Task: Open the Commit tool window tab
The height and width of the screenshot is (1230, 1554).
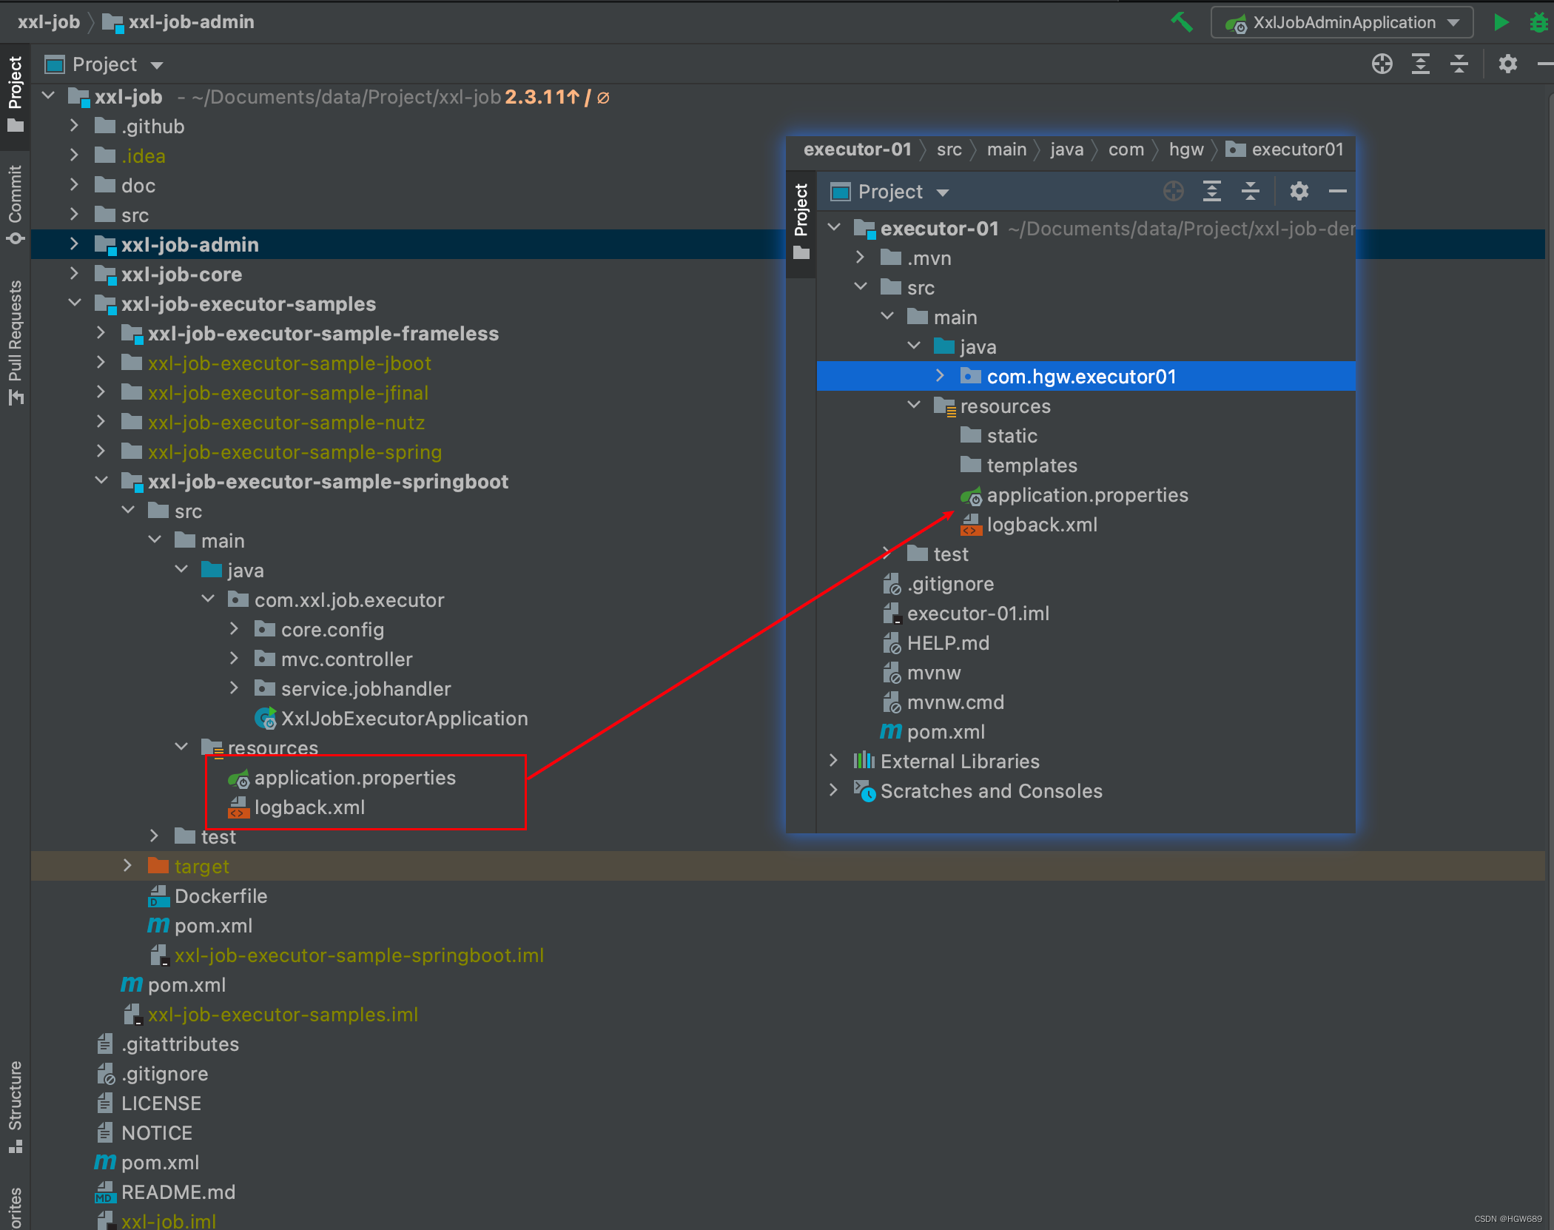Action: (15, 205)
